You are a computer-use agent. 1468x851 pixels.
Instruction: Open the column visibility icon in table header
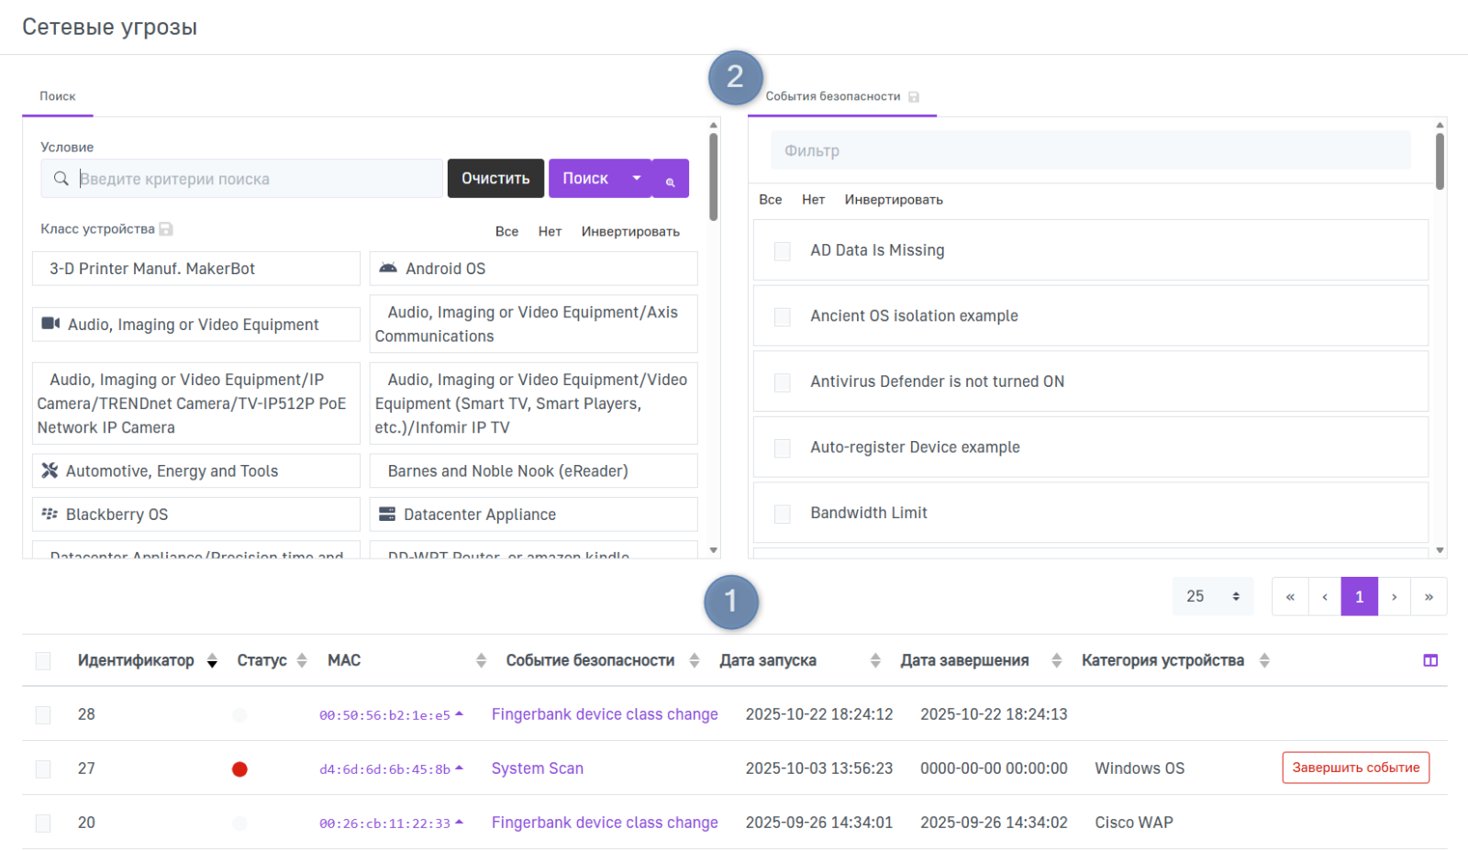click(1430, 660)
